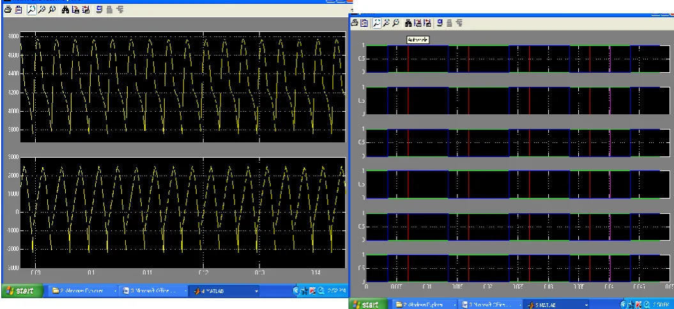The image size is (674, 309).
Task: Select Zoom X-axis tool in right scope
Action: point(387,23)
